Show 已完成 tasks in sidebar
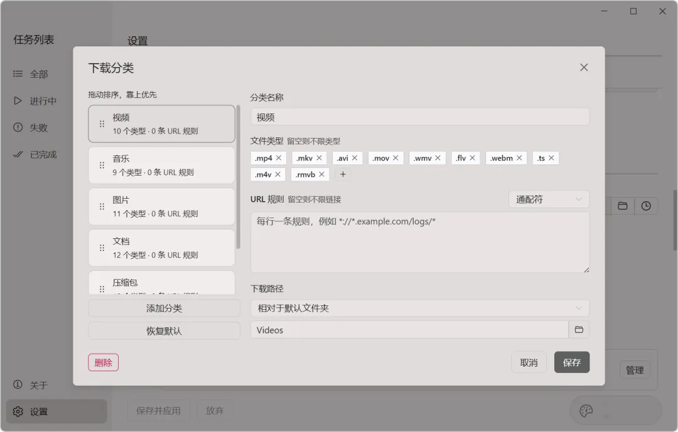Screen dimensions: 678x432 click(56, 154)
